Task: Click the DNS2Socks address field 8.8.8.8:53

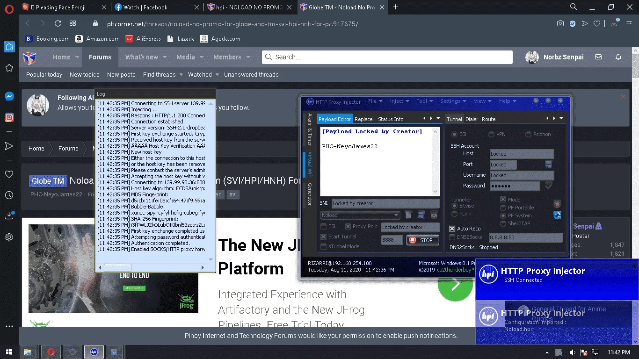Action: (526, 237)
